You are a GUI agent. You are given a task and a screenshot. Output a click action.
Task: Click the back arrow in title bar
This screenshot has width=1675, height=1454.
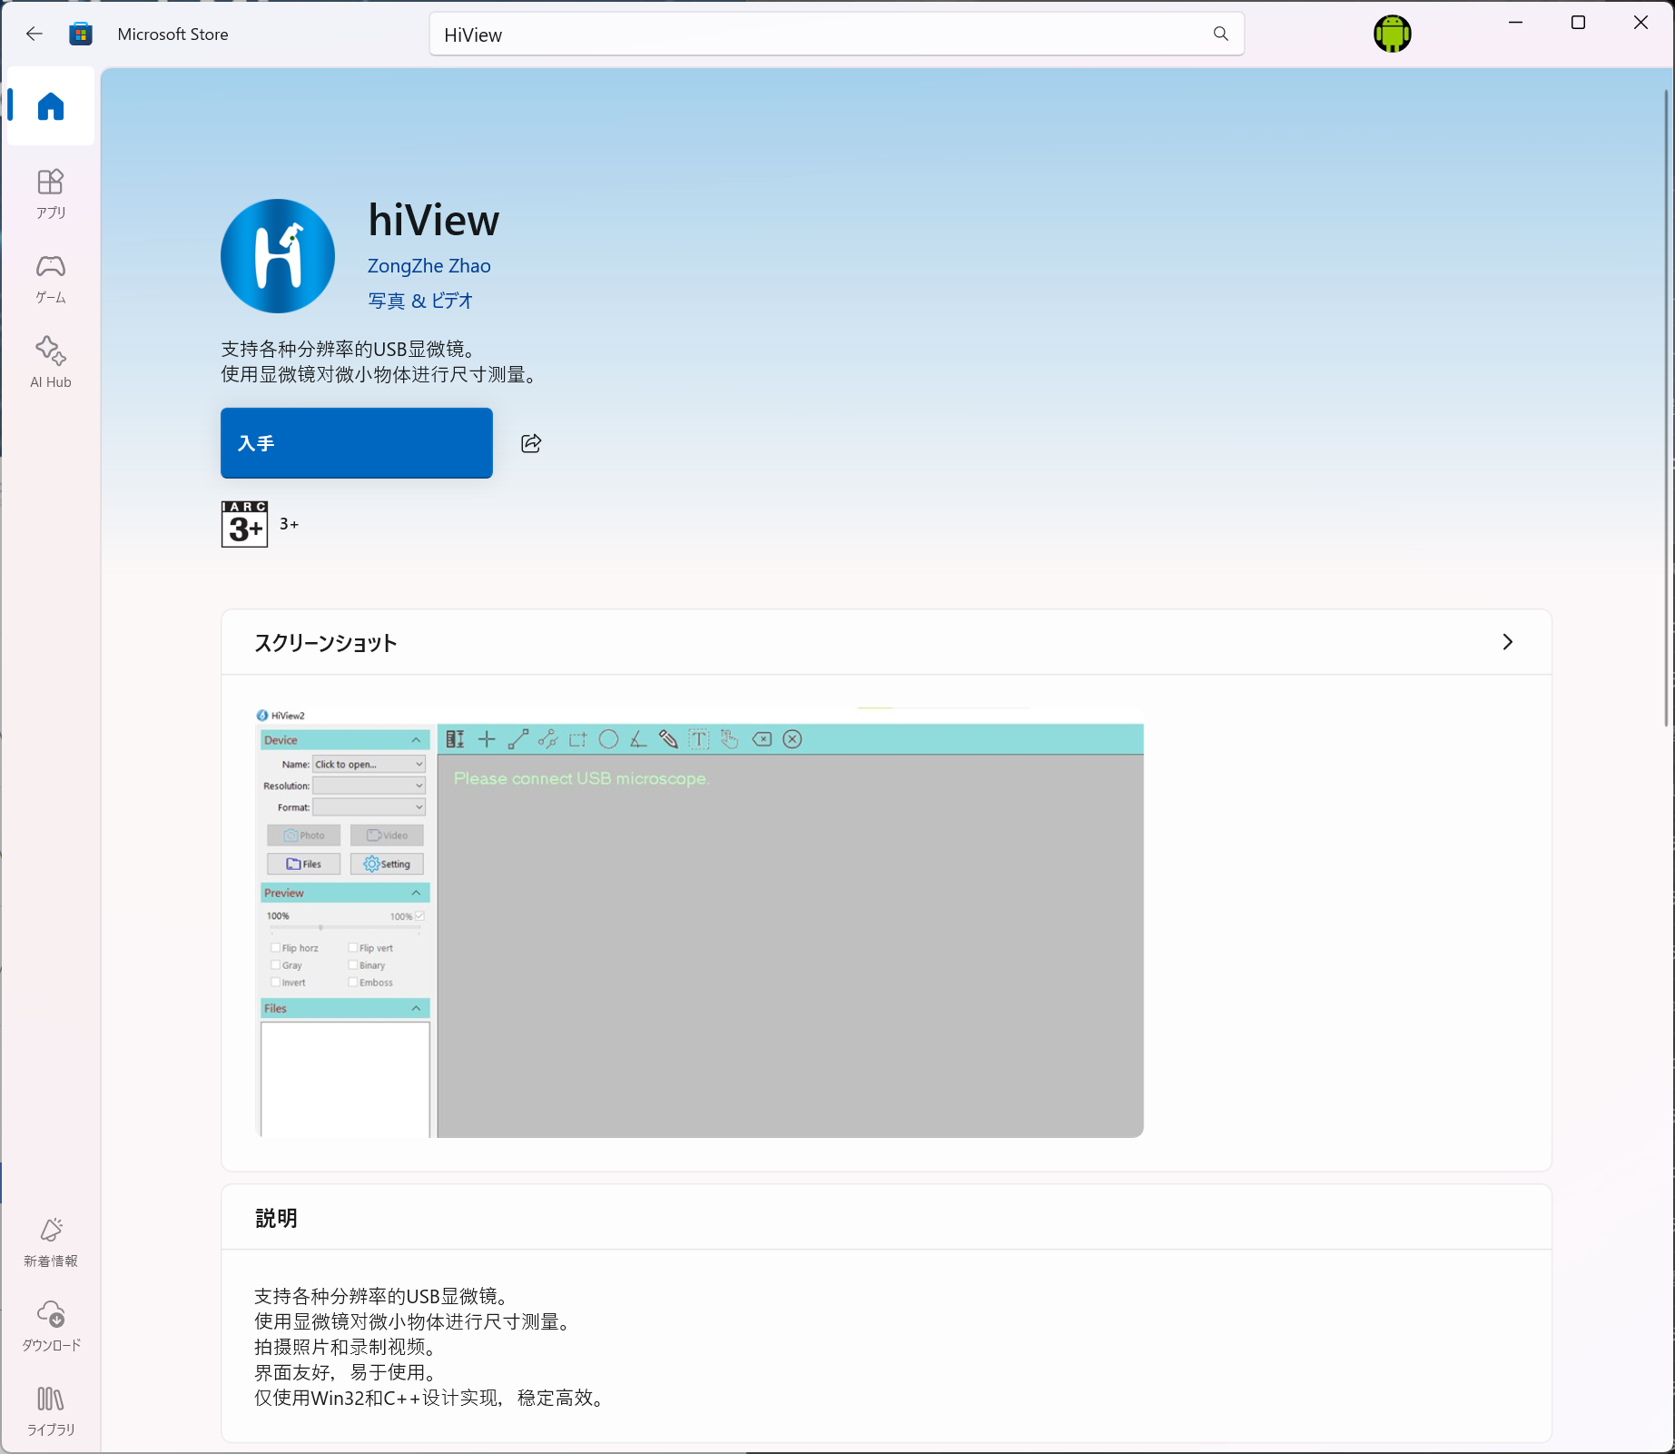[x=34, y=35]
